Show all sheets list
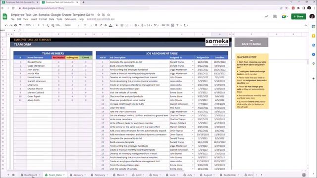This screenshot has width=317, height=178. [13, 175]
